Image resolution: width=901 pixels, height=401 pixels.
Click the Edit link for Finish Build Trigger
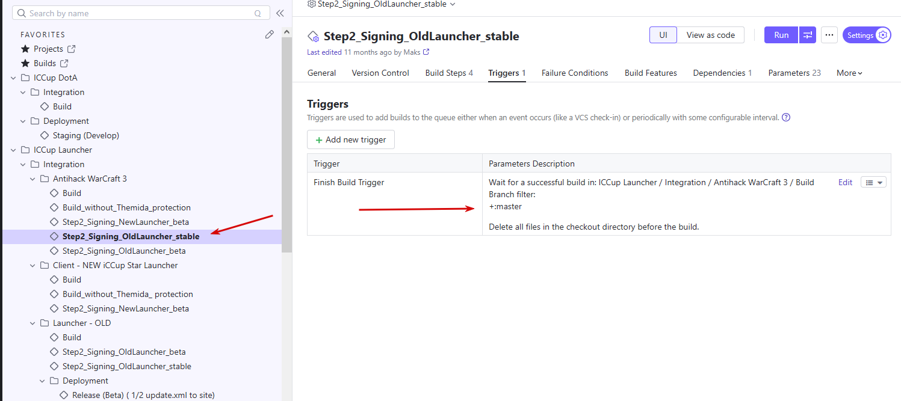(x=845, y=182)
